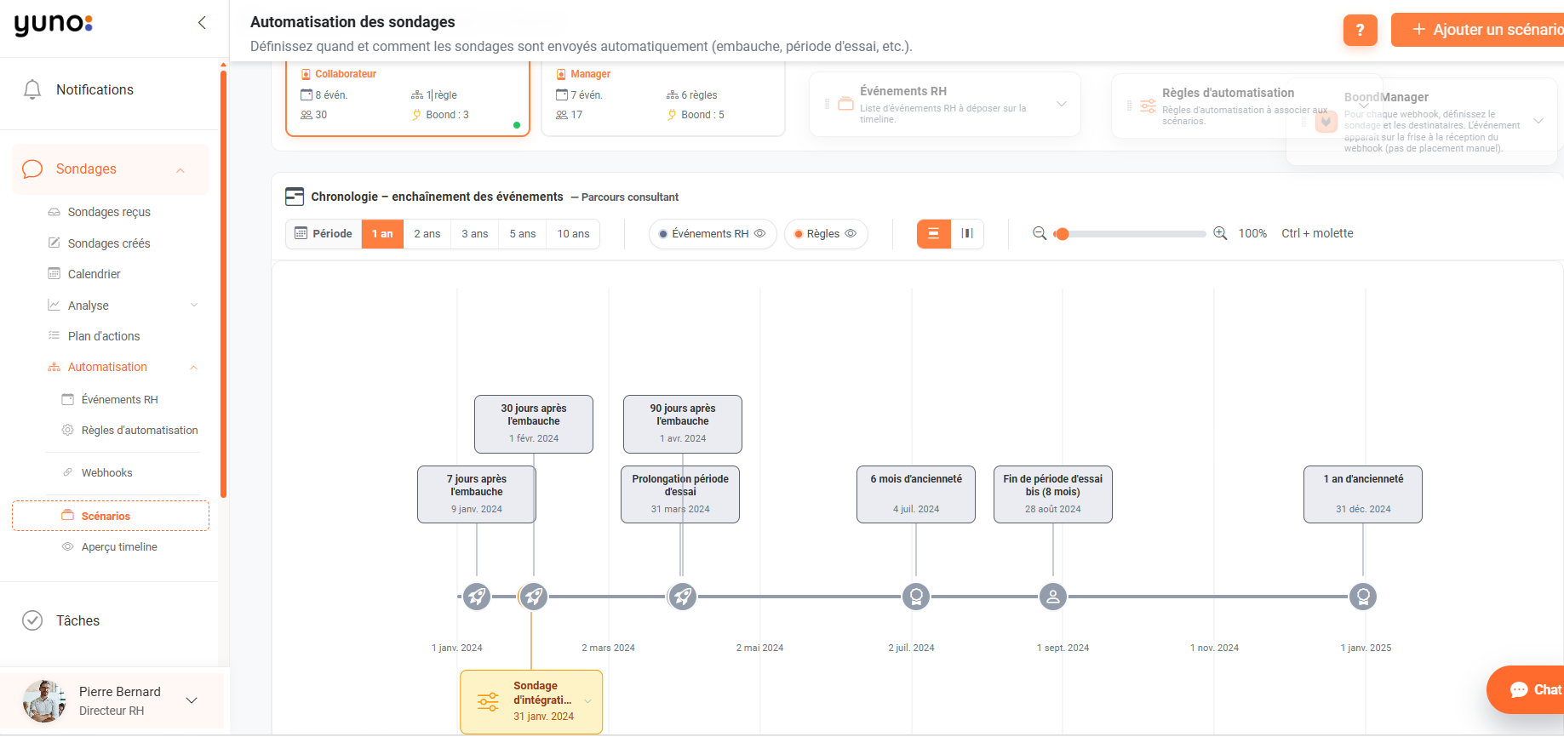Select the 1 an period option
This screenshot has width=1564, height=737.
(x=382, y=234)
